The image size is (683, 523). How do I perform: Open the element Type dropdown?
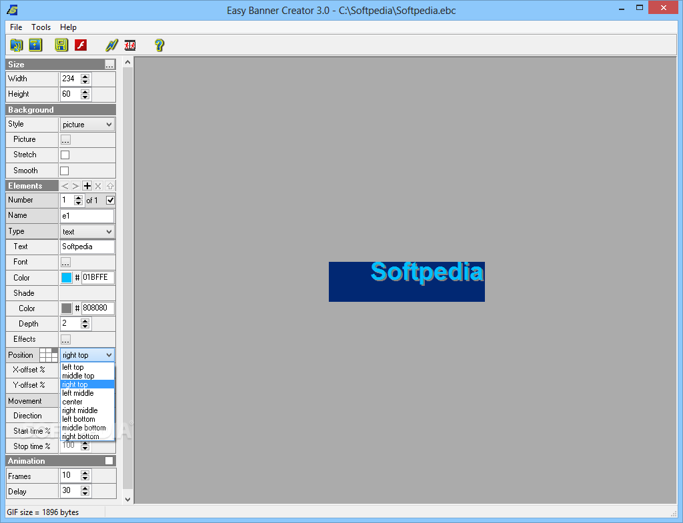coord(87,231)
